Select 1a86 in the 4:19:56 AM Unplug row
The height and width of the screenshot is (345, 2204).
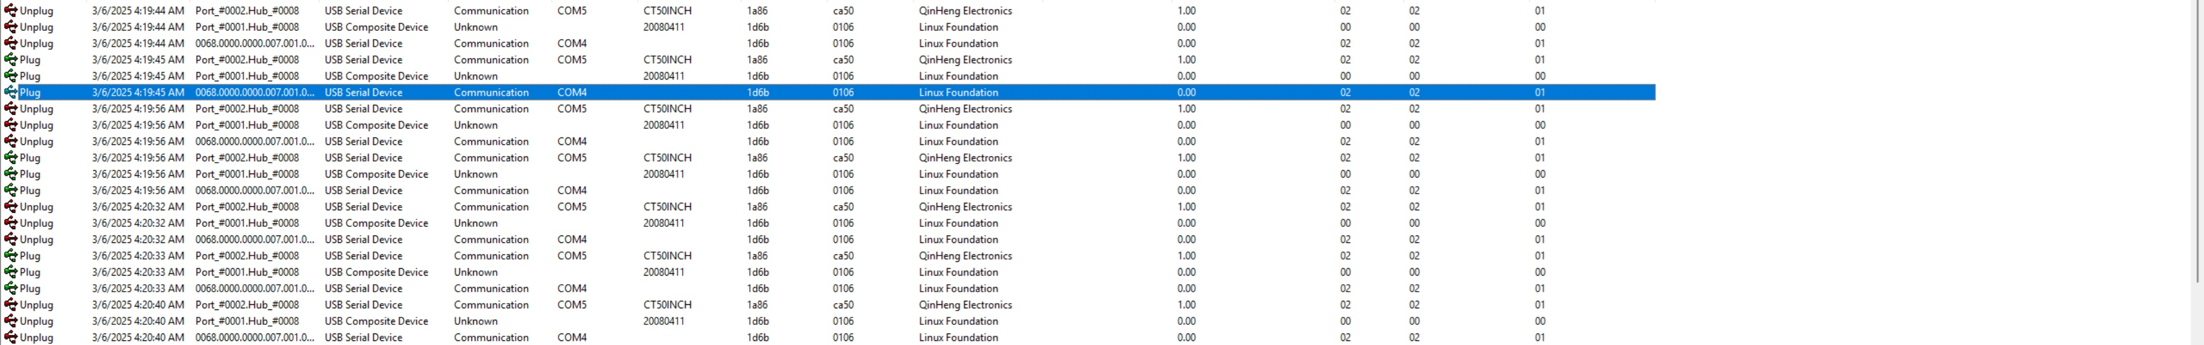(757, 108)
